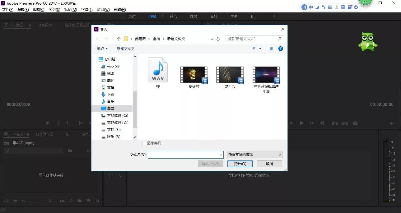Click Mark In in the Source monitor
Screen dimensions: 401x213
pyautogui.click(x=58, y=123)
